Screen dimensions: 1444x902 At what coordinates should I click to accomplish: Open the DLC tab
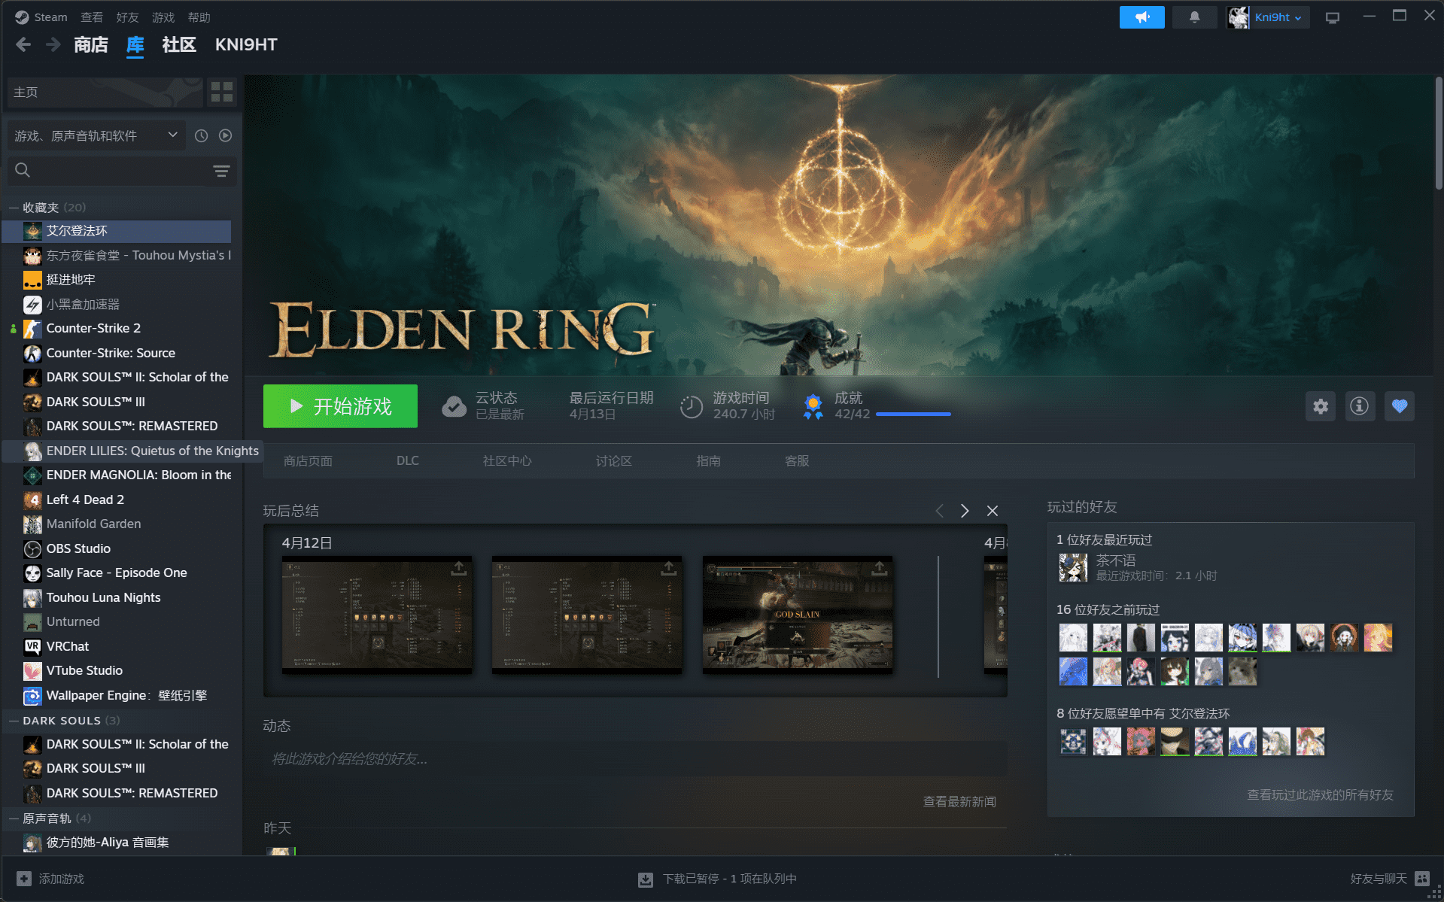[407, 460]
